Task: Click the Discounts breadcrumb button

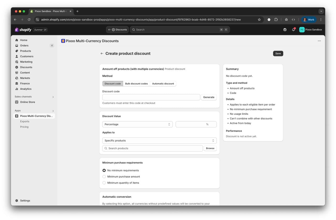Action: (x=117, y=30)
